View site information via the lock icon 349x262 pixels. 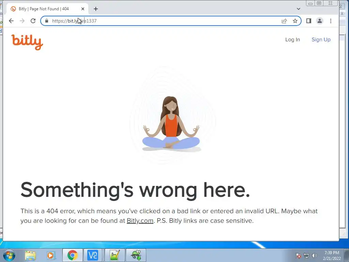[46, 21]
